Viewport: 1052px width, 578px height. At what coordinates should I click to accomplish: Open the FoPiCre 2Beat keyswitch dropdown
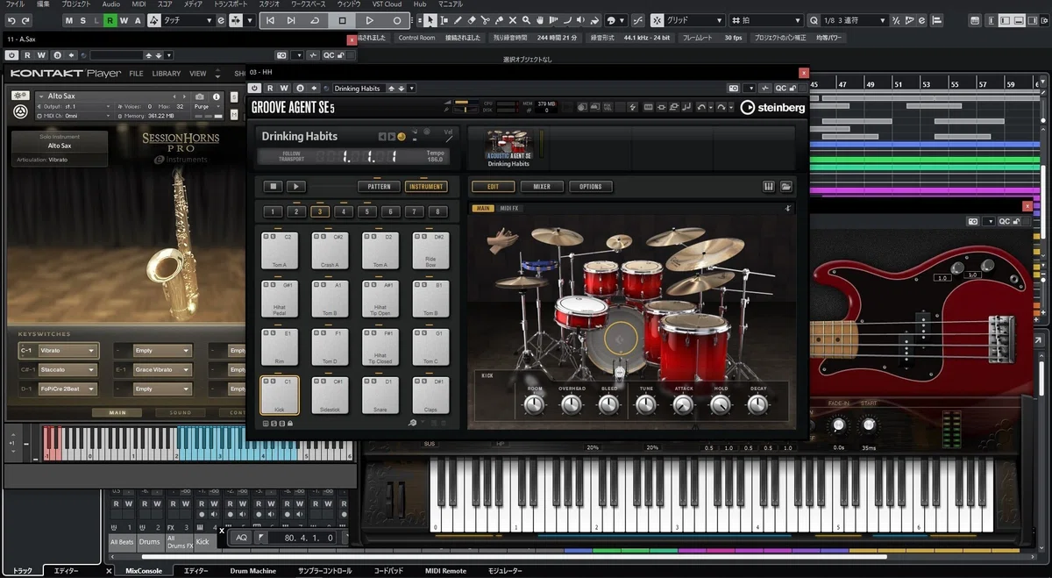pyautogui.click(x=68, y=389)
